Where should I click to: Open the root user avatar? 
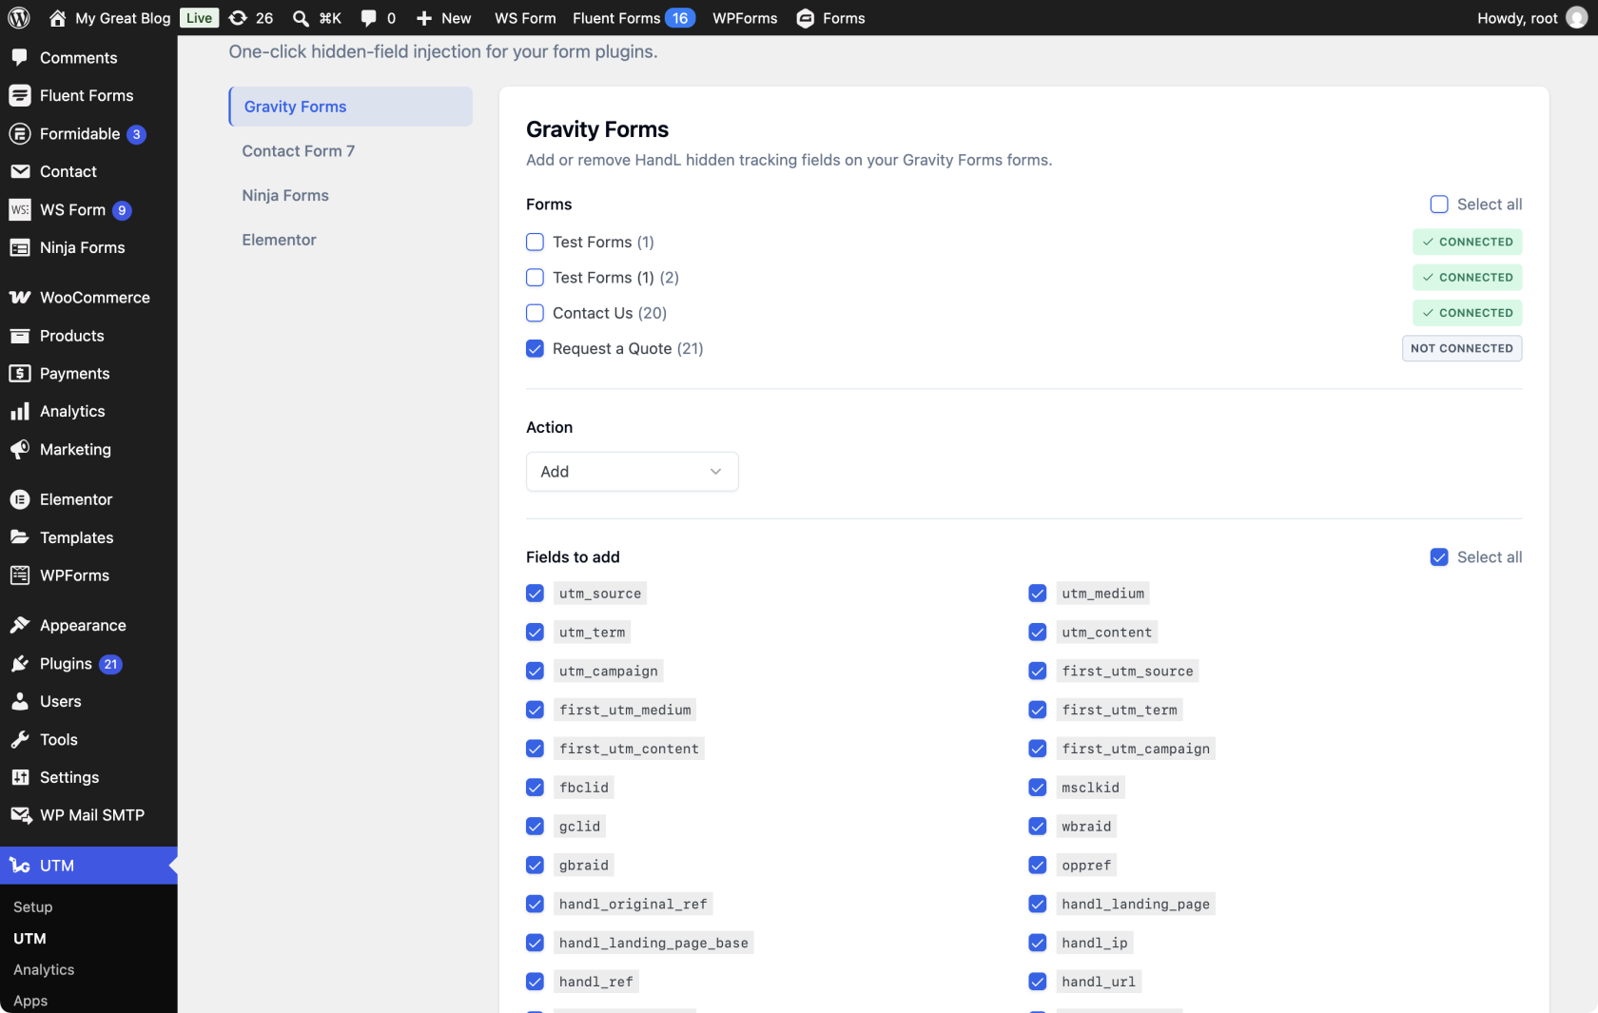point(1576,18)
